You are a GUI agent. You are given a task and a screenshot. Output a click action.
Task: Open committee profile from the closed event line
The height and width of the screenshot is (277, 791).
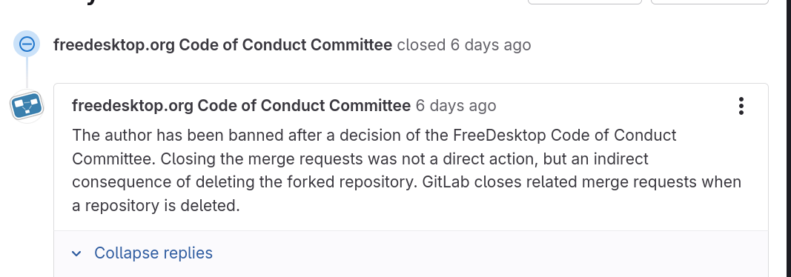pos(222,45)
